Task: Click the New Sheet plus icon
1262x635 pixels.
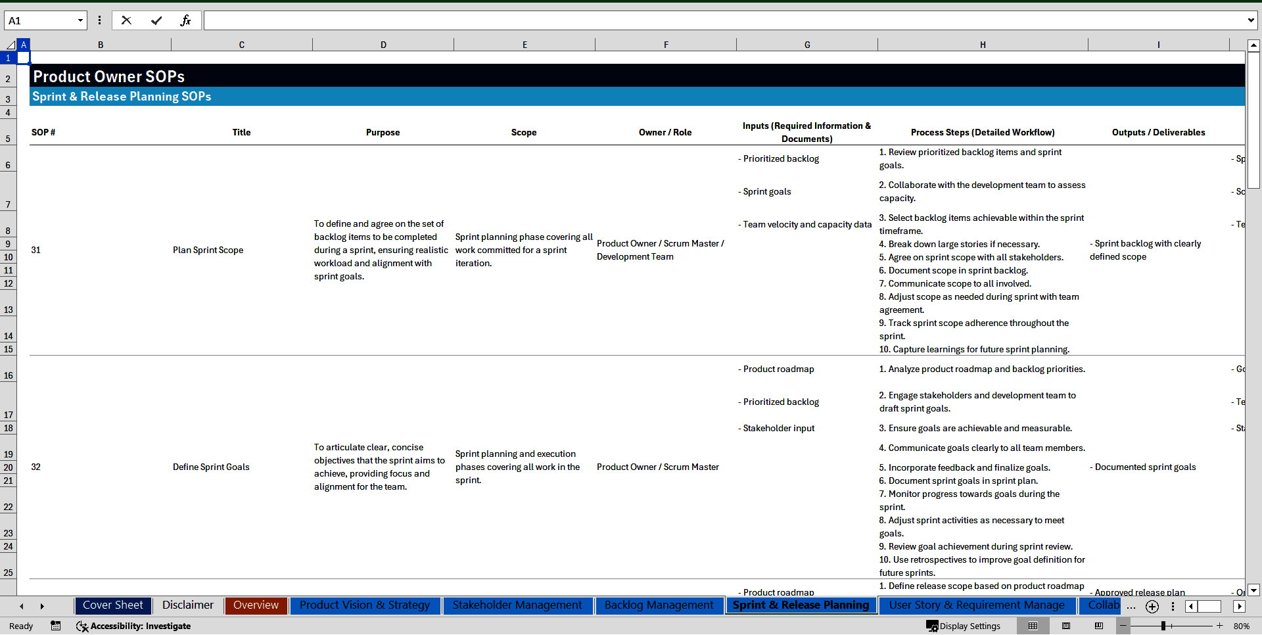Action: click(x=1152, y=606)
